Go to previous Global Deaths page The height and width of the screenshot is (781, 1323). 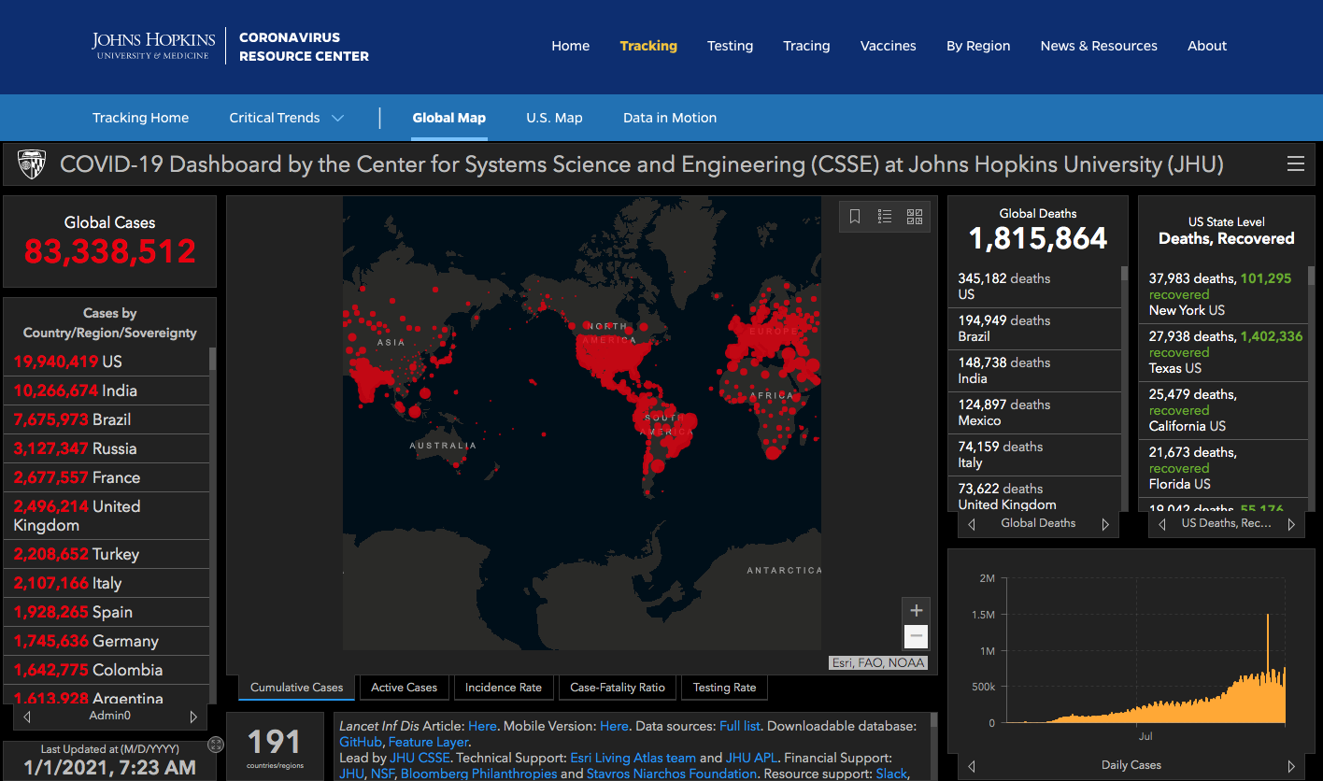coord(972,524)
